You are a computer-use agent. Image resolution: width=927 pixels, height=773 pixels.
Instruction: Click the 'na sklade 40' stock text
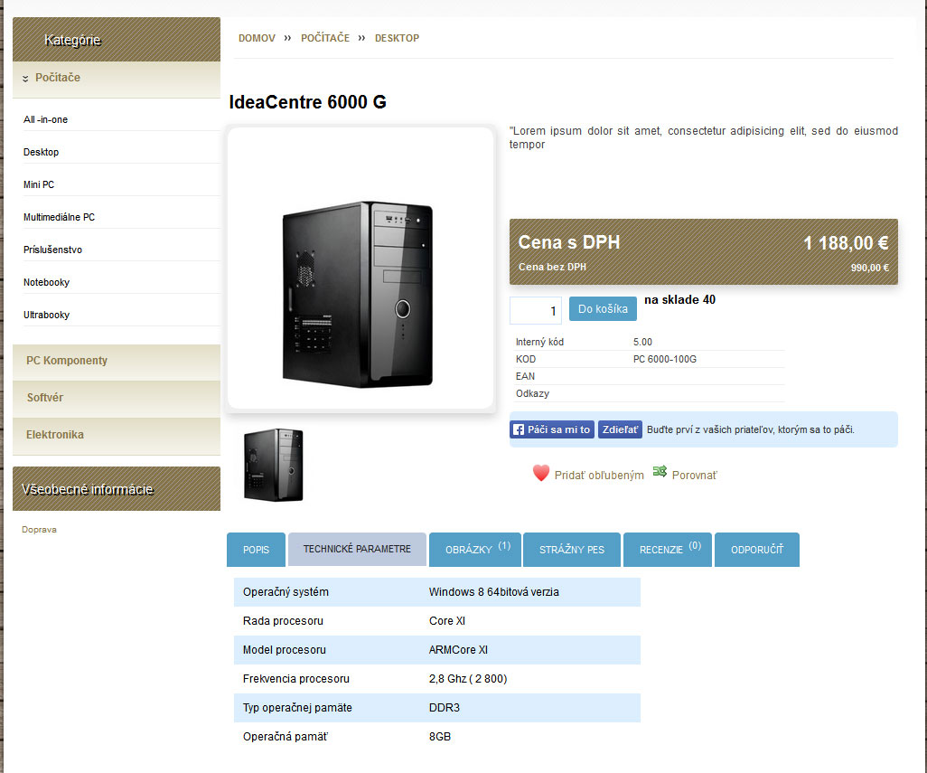click(x=679, y=300)
